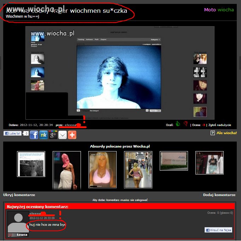Click the date '2012-11-12, 20:20:34'
This screenshot has width=241, height=241.
36,125
